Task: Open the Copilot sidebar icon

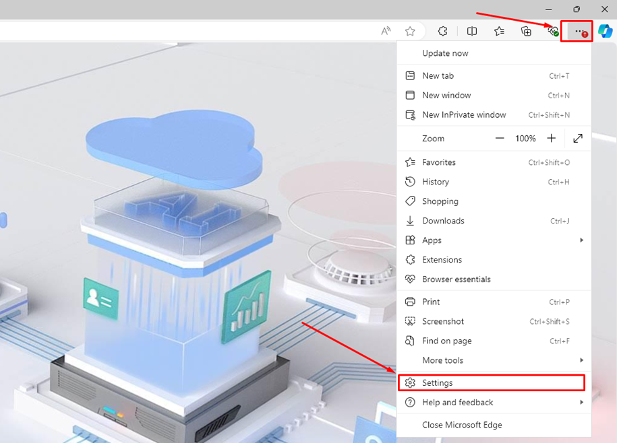Action: [x=605, y=31]
